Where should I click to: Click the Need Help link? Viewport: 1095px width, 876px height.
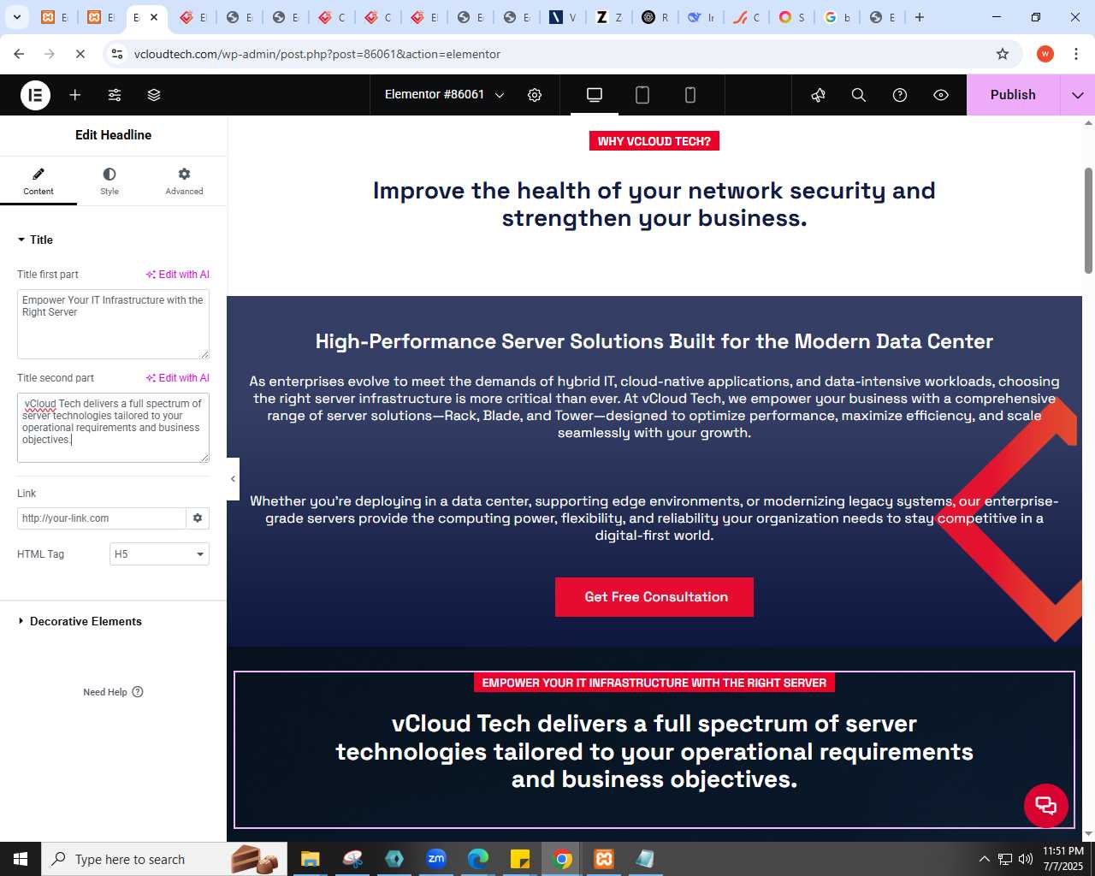113,692
